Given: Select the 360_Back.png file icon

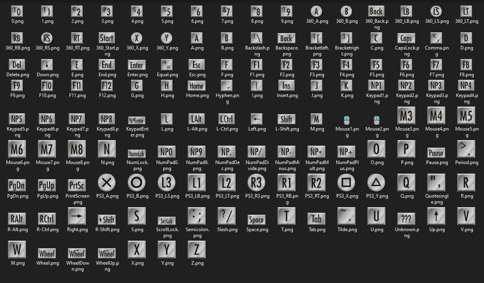Looking at the screenshot, I should [376, 11].
